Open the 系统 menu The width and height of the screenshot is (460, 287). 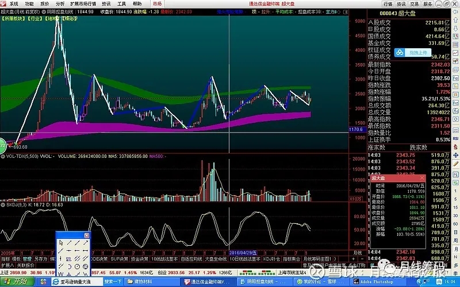click(x=13, y=3)
